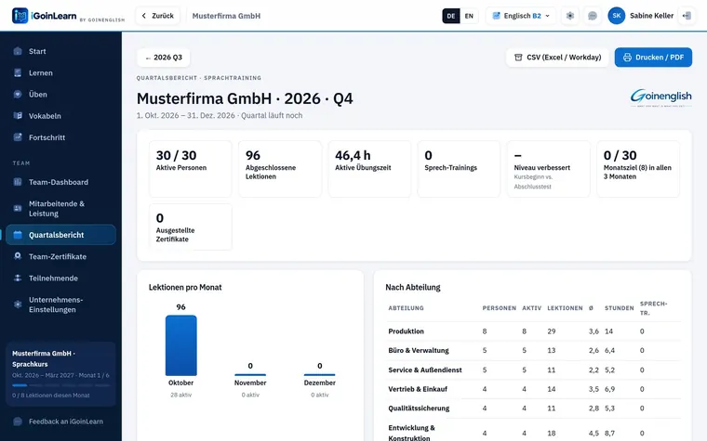Click the 46,4 h Aktive Übungszeit card

pyautogui.click(x=369, y=169)
